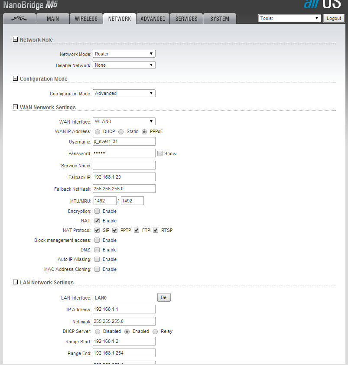Enable Auto IP Aliasing
Image resolution: width=348 pixels, height=365 pixels.
97,259
